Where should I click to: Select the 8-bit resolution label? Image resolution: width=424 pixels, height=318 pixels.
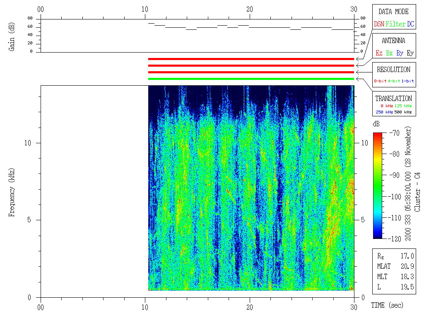pos(380,81)
